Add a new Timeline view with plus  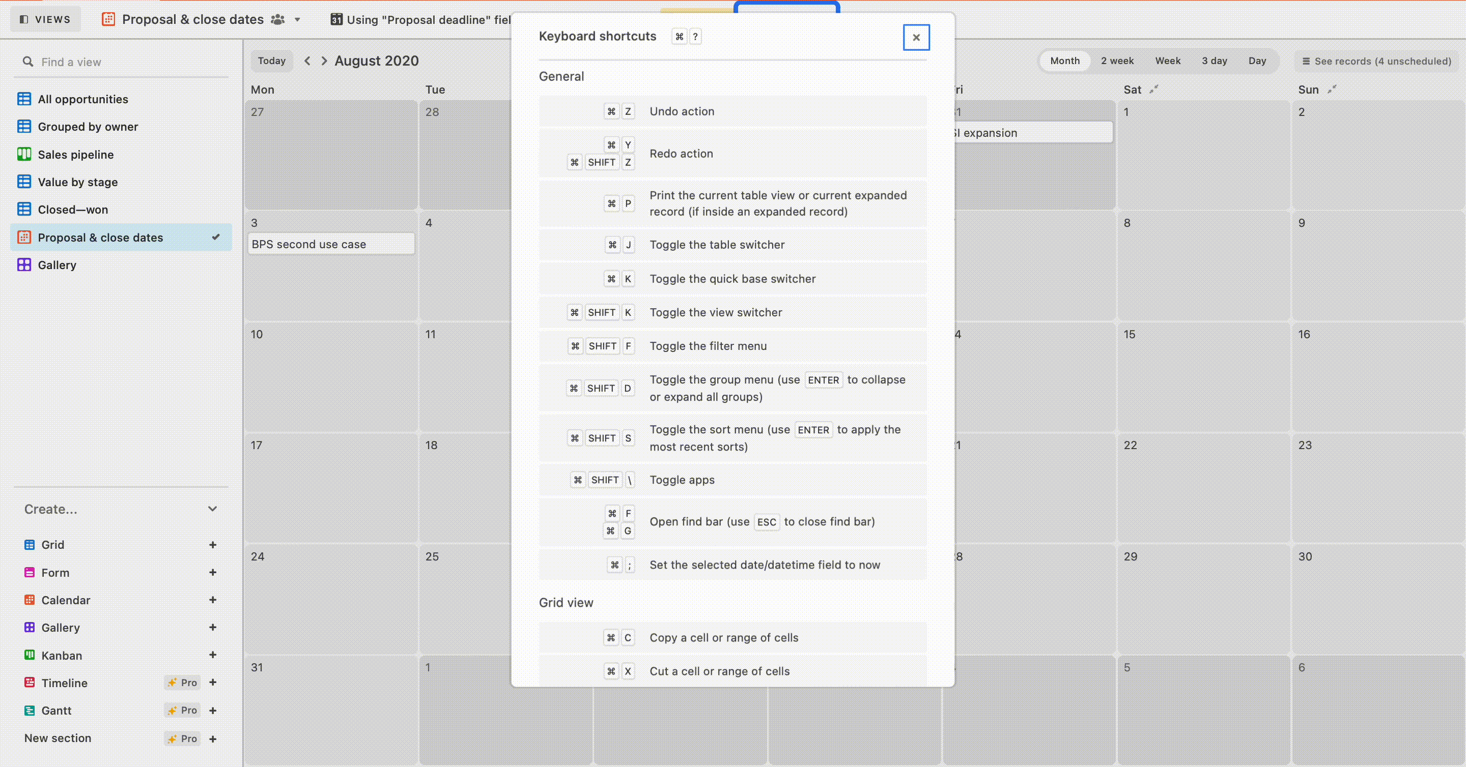pos(213,682)
